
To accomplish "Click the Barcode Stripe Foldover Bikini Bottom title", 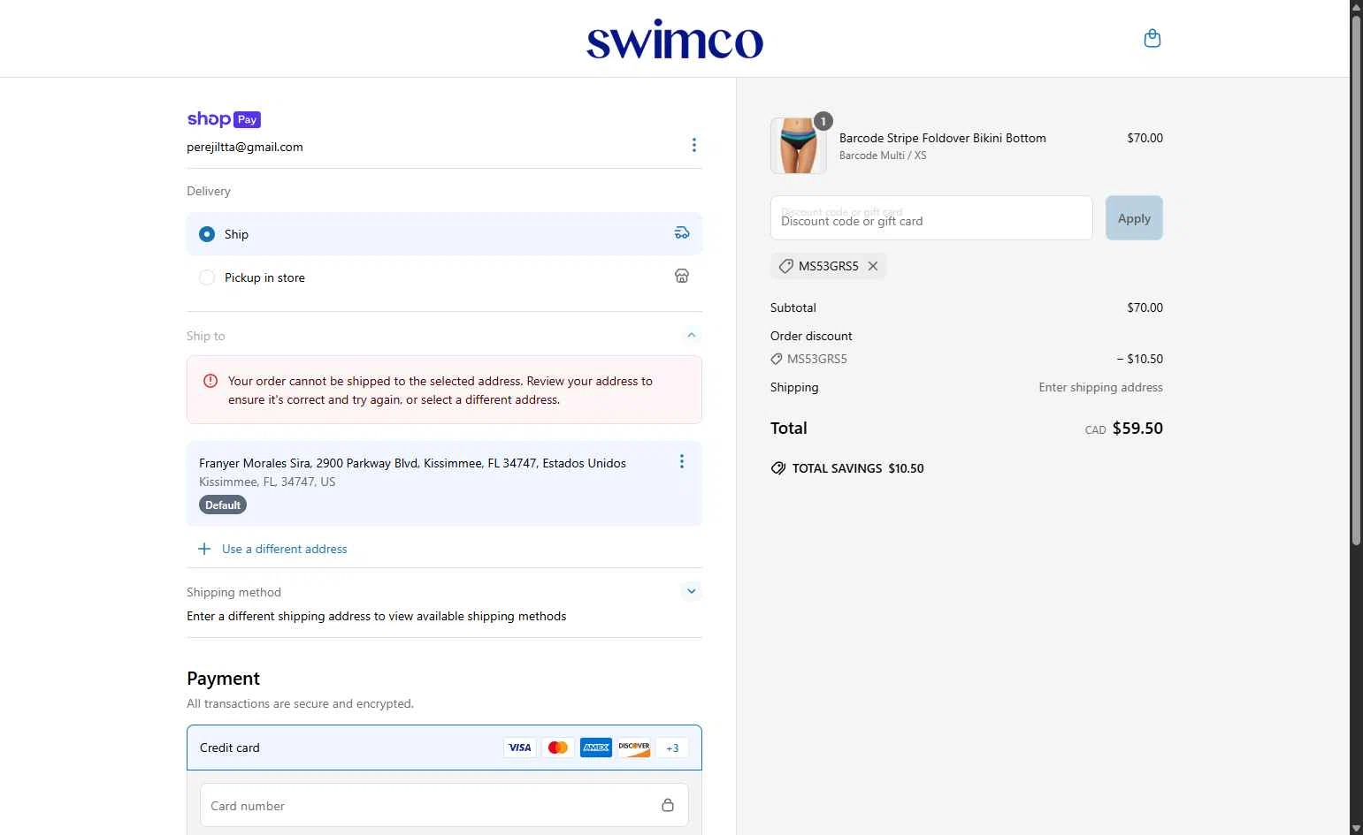I will point(943,138).
